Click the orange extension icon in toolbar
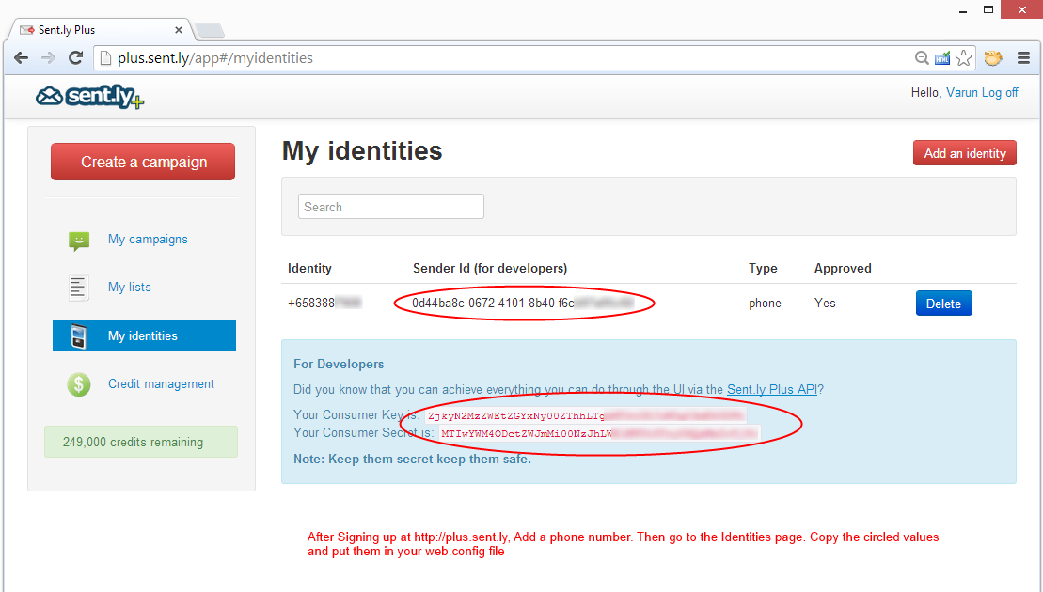This screenshot has width=1043, height=592. click(x=993, y=58)
